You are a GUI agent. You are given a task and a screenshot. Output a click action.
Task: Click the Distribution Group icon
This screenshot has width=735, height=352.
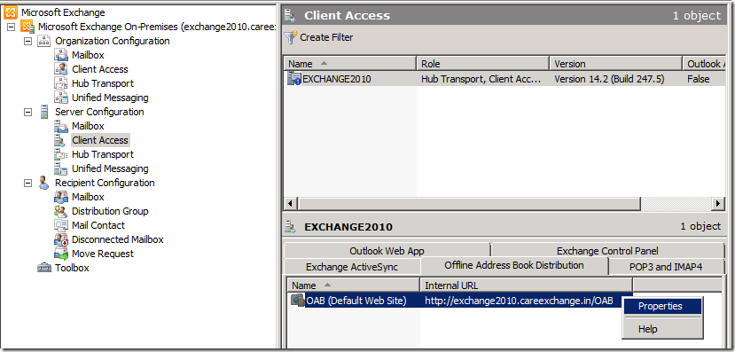(61, 211)
